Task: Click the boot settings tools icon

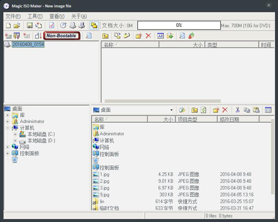Action: [x=17, y=36]
